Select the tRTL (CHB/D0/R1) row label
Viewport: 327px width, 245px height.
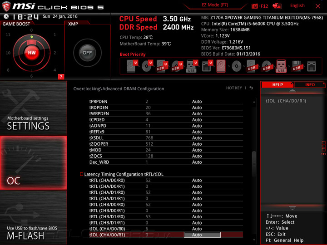pyautogui.click(x=107, y=211)
